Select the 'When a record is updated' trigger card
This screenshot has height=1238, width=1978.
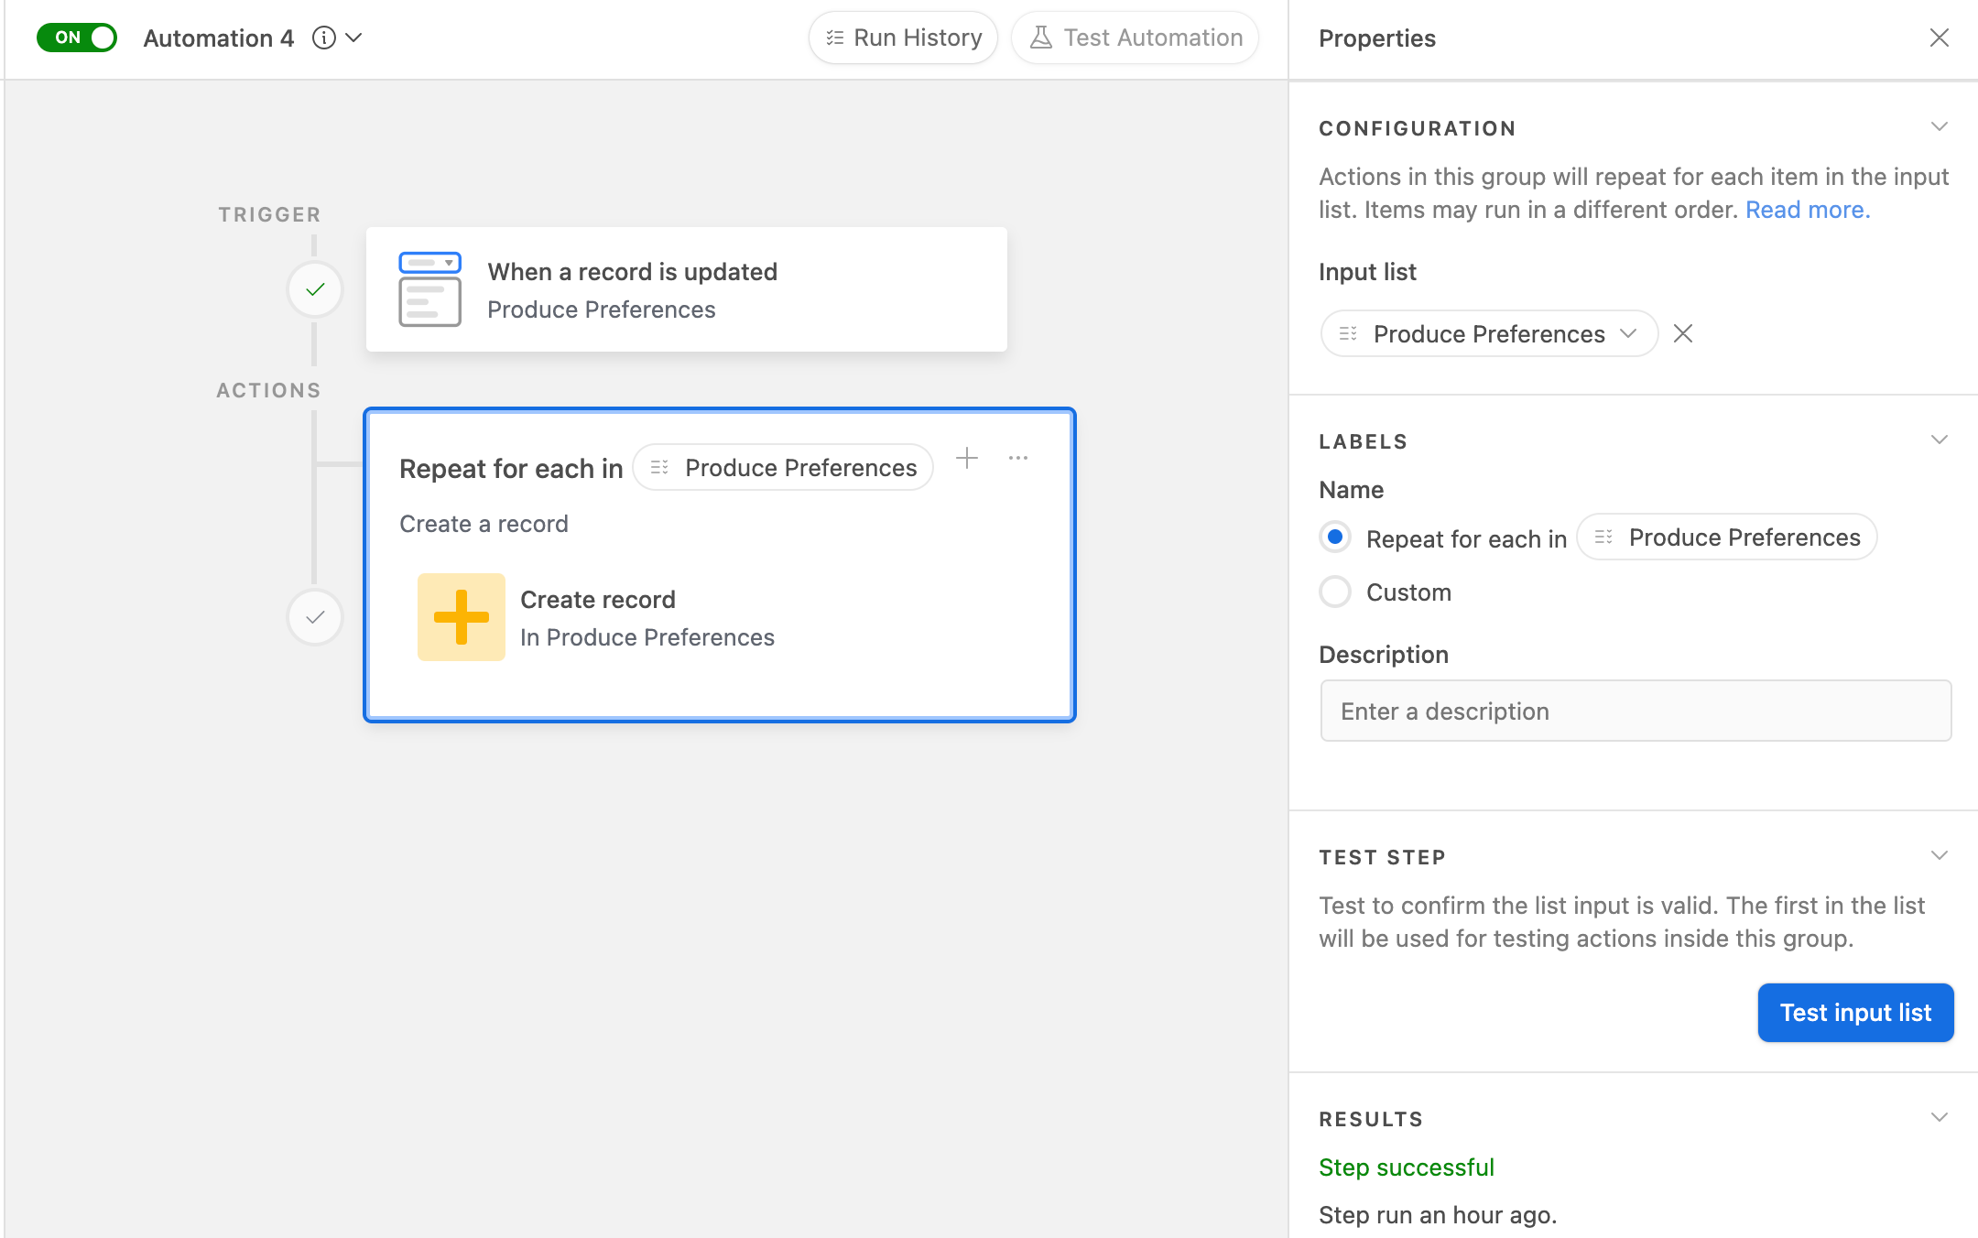click(687, 289)
